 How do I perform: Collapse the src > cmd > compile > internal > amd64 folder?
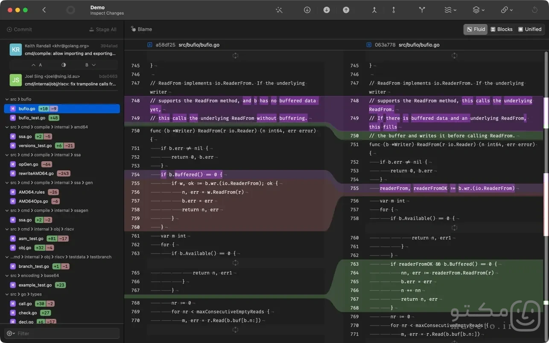point(7,127)
